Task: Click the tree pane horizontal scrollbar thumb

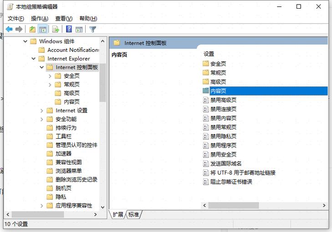Action: [38, 214]
